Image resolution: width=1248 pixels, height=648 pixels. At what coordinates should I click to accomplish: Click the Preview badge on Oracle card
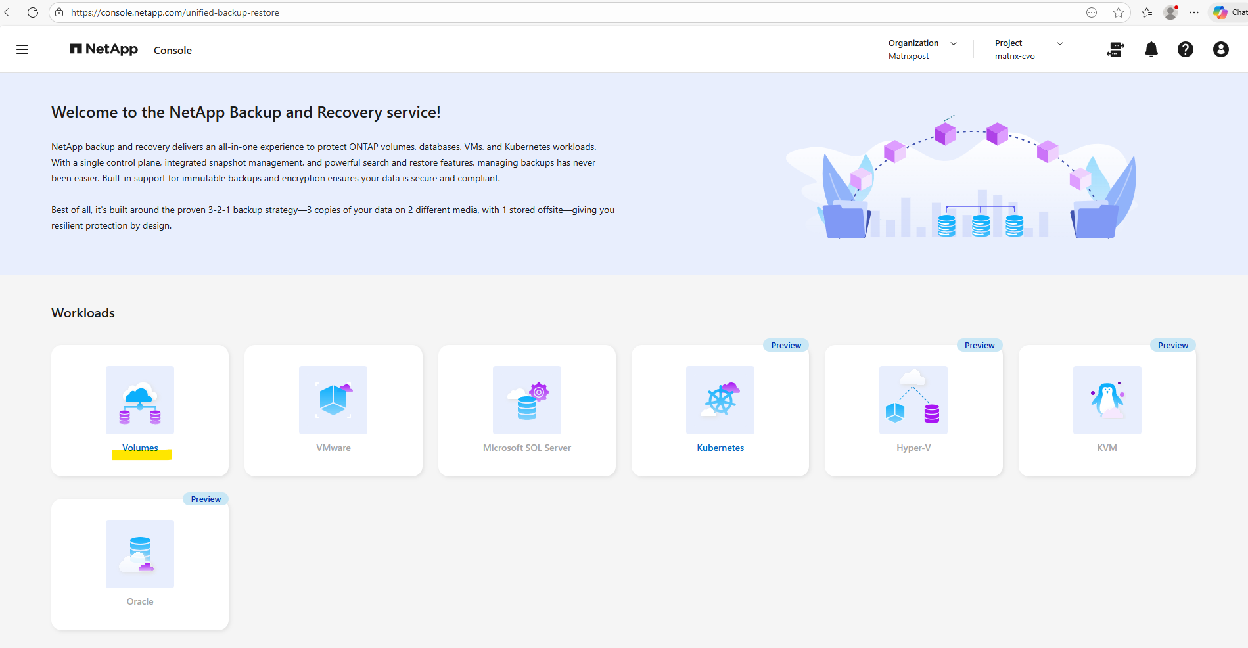(206, 499)
